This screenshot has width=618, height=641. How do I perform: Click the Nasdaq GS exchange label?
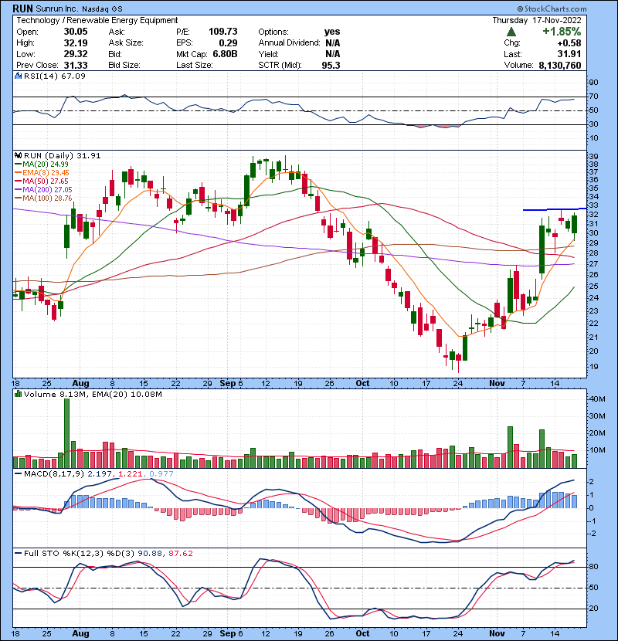tap(102, 9)
